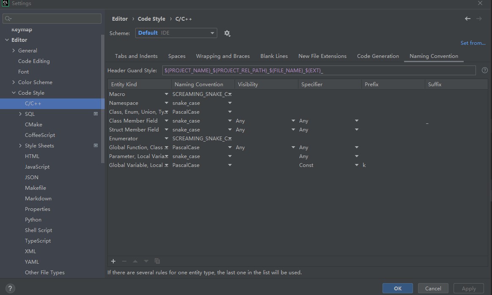Navigate forward with the right arrow

[x=479, y=19]
